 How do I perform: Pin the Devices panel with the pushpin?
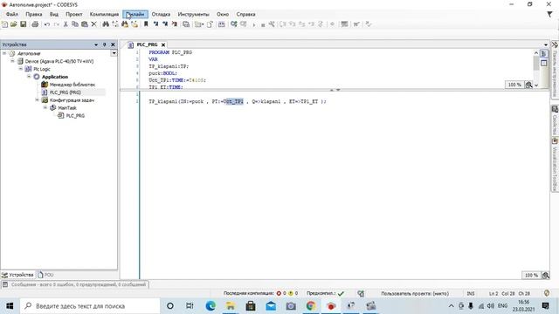coord(104,44)
